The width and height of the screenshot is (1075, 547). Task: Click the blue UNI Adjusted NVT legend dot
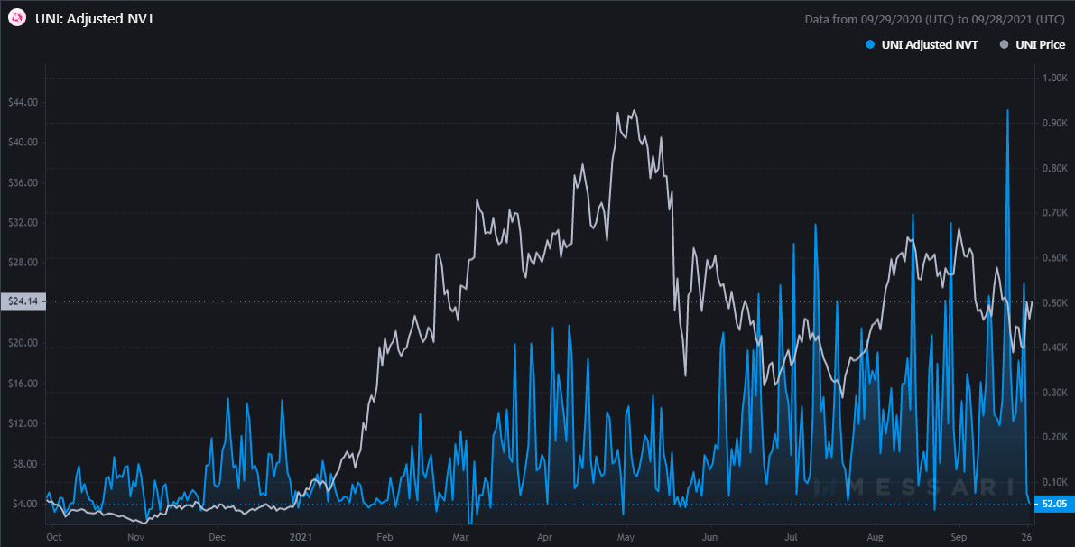coord(870,44)
